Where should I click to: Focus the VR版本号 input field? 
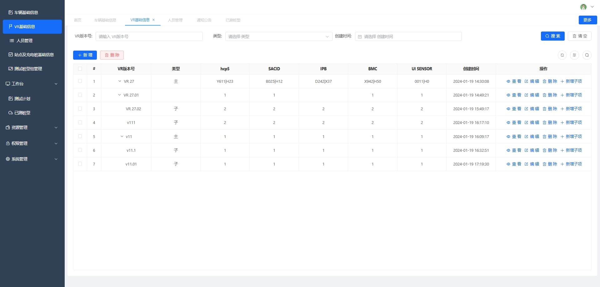149,37
